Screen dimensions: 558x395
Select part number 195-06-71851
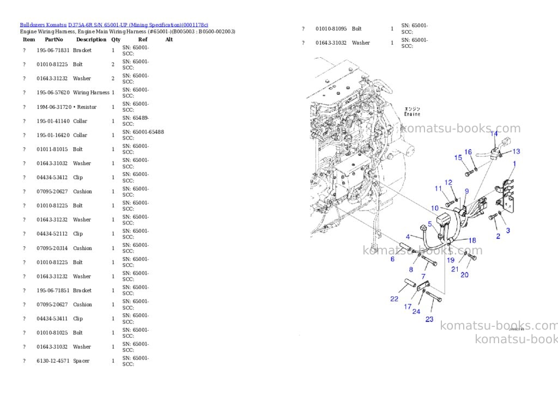[x=53, y=290]
